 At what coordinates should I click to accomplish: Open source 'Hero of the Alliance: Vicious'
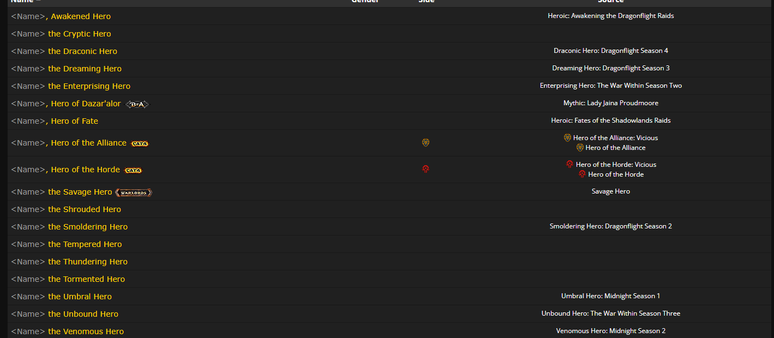tap(615, 138)
